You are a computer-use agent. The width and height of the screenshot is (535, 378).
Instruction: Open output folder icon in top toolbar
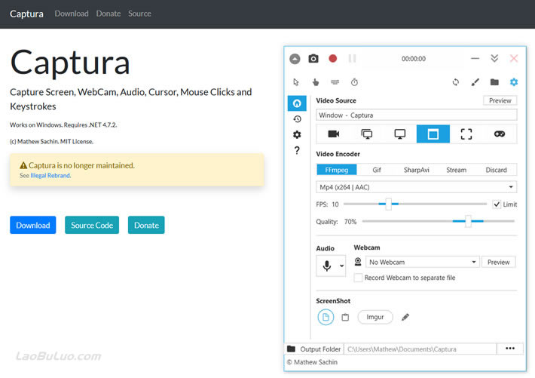(x=494, y=82)
